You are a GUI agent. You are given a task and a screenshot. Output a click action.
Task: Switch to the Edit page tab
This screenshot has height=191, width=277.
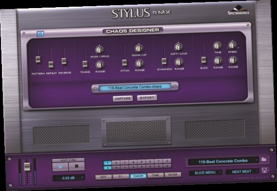click(104, 177)
